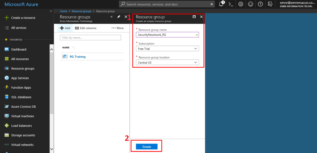This screenshot has width=317, height=153.
Task: Open the RG_Training resource group
Action: point(78,57)
